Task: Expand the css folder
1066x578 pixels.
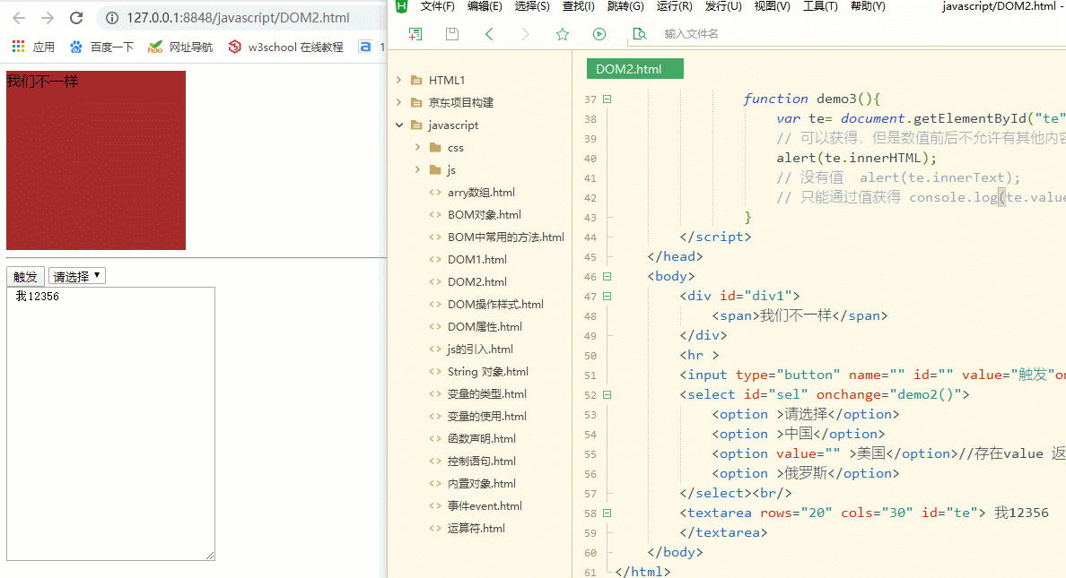Action: click(417, 147)
